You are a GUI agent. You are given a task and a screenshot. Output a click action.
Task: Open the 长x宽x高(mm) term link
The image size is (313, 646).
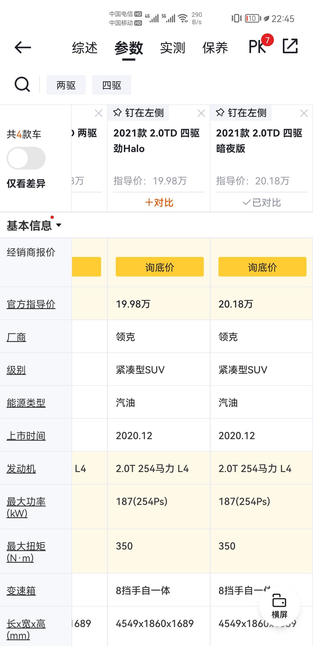coord(26,629)
